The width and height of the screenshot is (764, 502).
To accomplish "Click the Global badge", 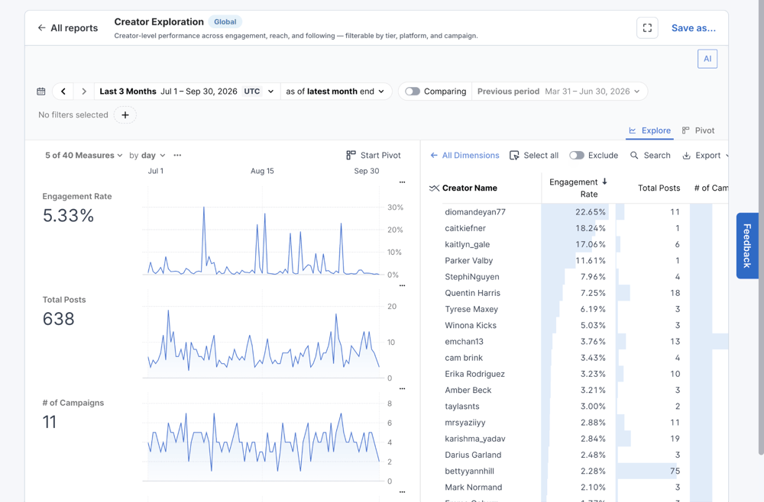I will tap(225, 22).
